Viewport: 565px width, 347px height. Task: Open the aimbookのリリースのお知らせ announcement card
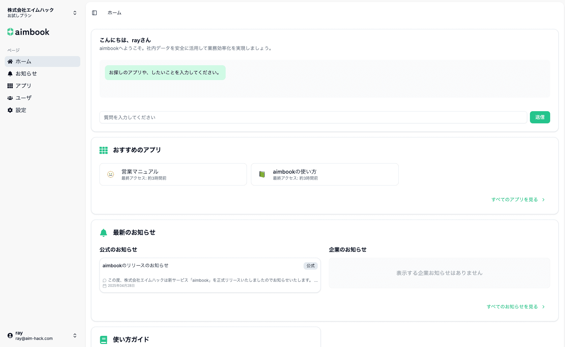[x=210, y=275]
